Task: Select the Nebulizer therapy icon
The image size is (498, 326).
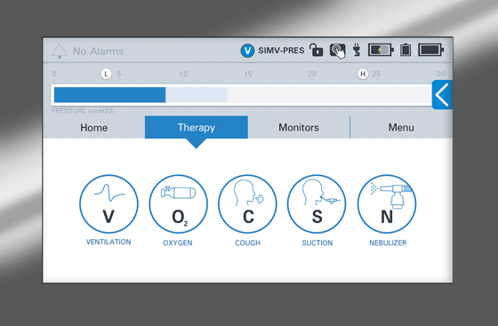Action: pyautogui.click(x=387, y=204)
